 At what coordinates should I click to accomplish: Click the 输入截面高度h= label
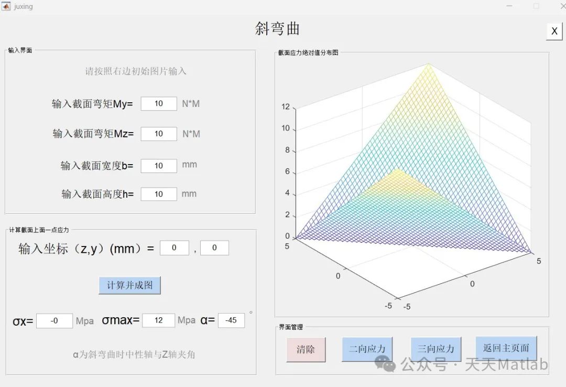97,195
